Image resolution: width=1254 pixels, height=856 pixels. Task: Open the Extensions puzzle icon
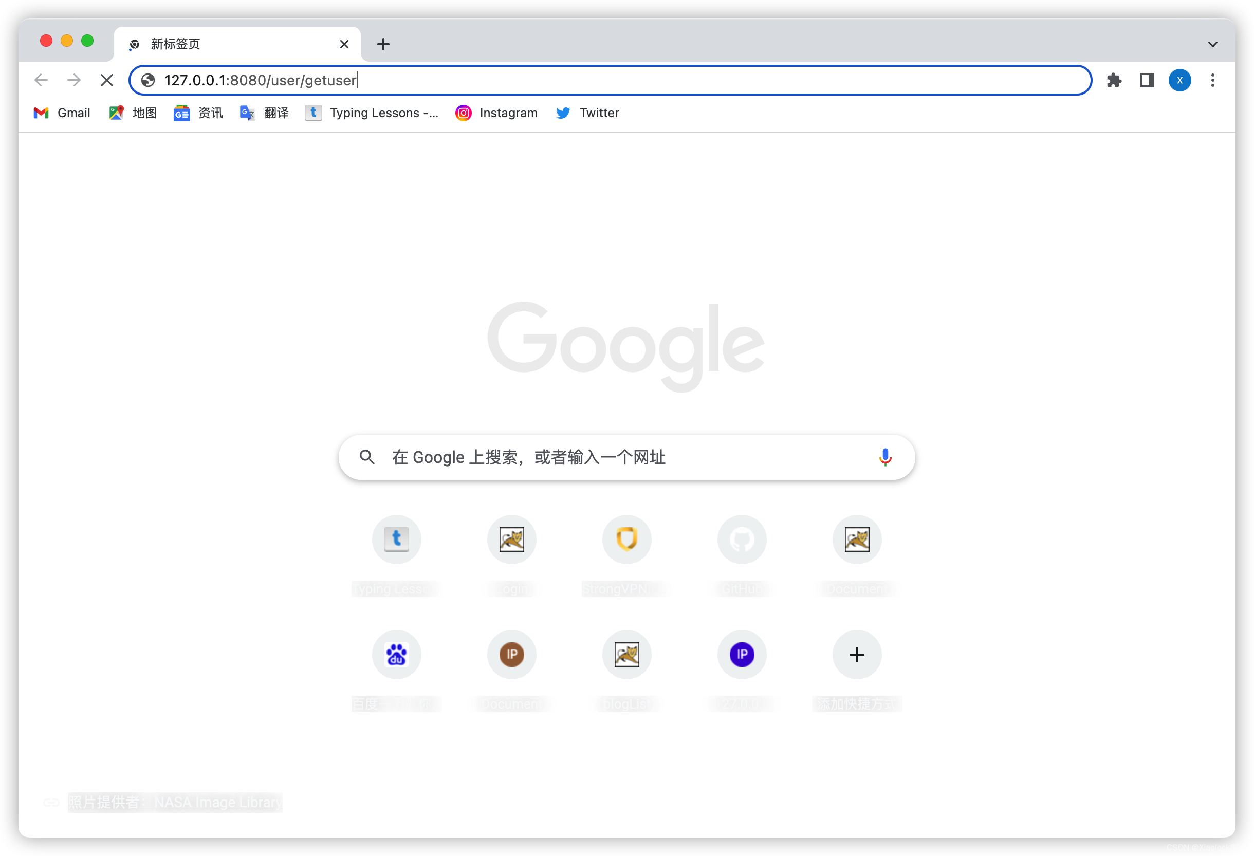[x=1114, y=80]
